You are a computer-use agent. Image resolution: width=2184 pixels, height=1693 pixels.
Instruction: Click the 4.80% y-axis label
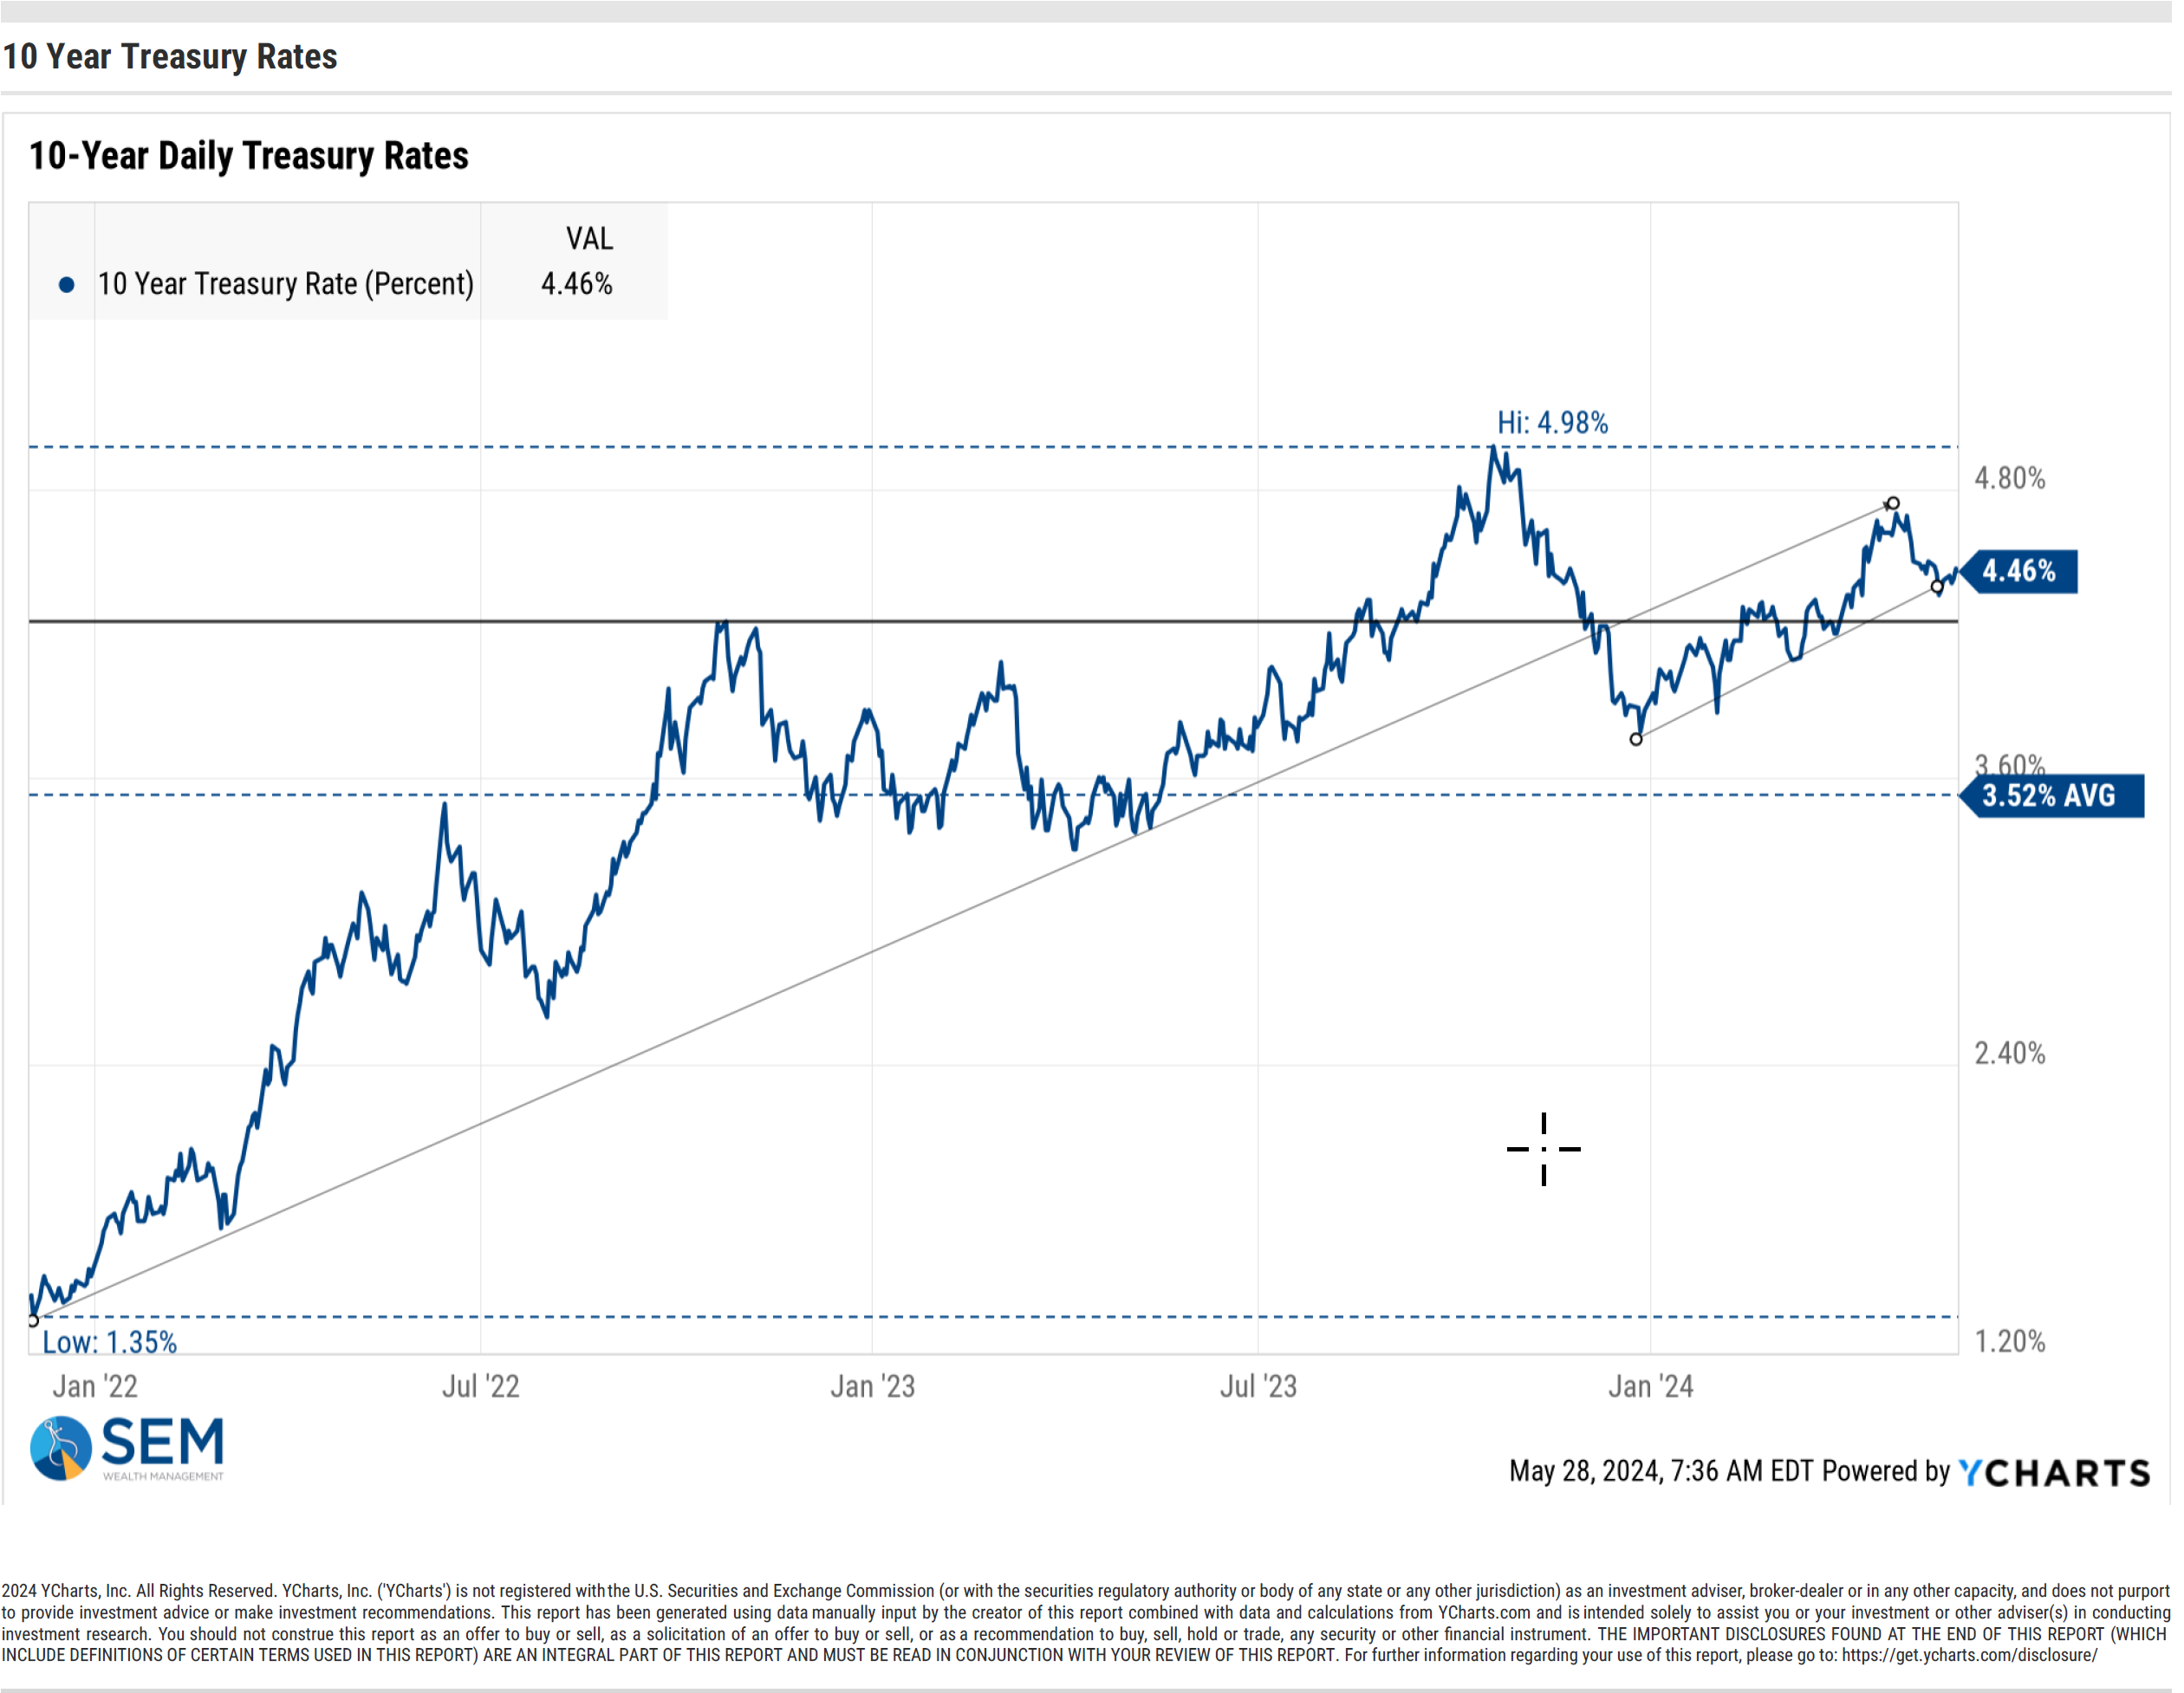pyautogui.click(x=2010, y=479)
